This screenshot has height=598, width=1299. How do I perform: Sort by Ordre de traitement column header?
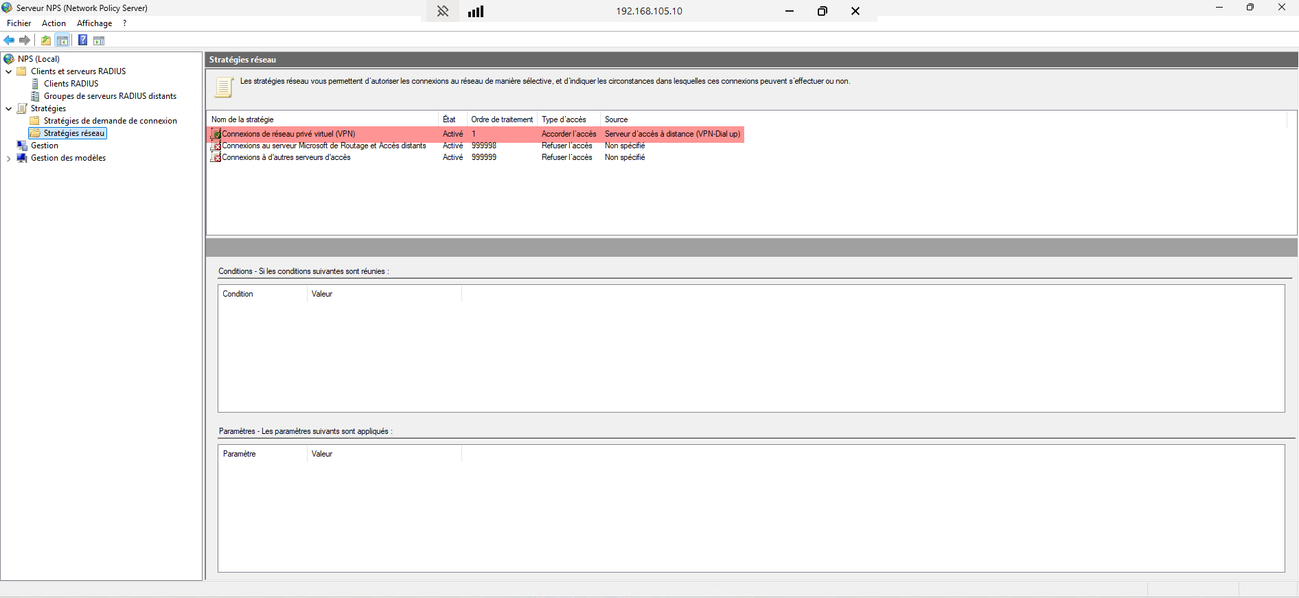(x=501, y=119)
